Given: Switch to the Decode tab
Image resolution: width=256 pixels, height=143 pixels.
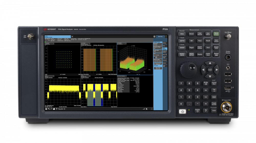Looking at the screenshot, I should [x=165, y=63].
